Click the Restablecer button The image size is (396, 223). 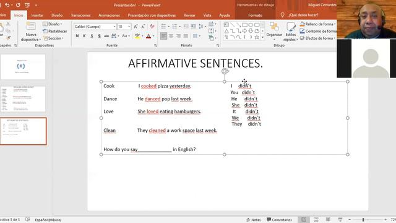point(55,31)
